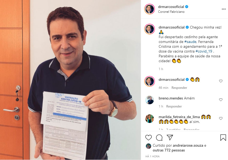Click drmarcosoficial username in the caption
Image resolution: width=228 pixels, height=160 pixels.
171,27
